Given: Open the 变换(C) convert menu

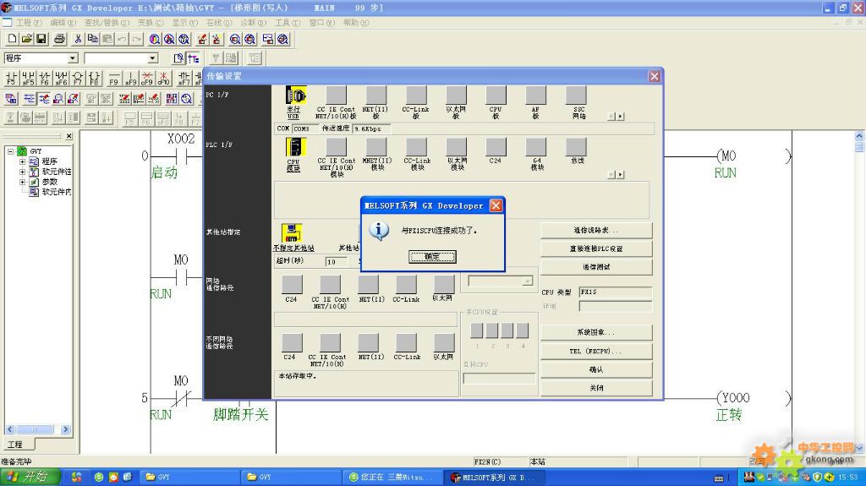Looking at the screenshot, I should pos(151,23).
